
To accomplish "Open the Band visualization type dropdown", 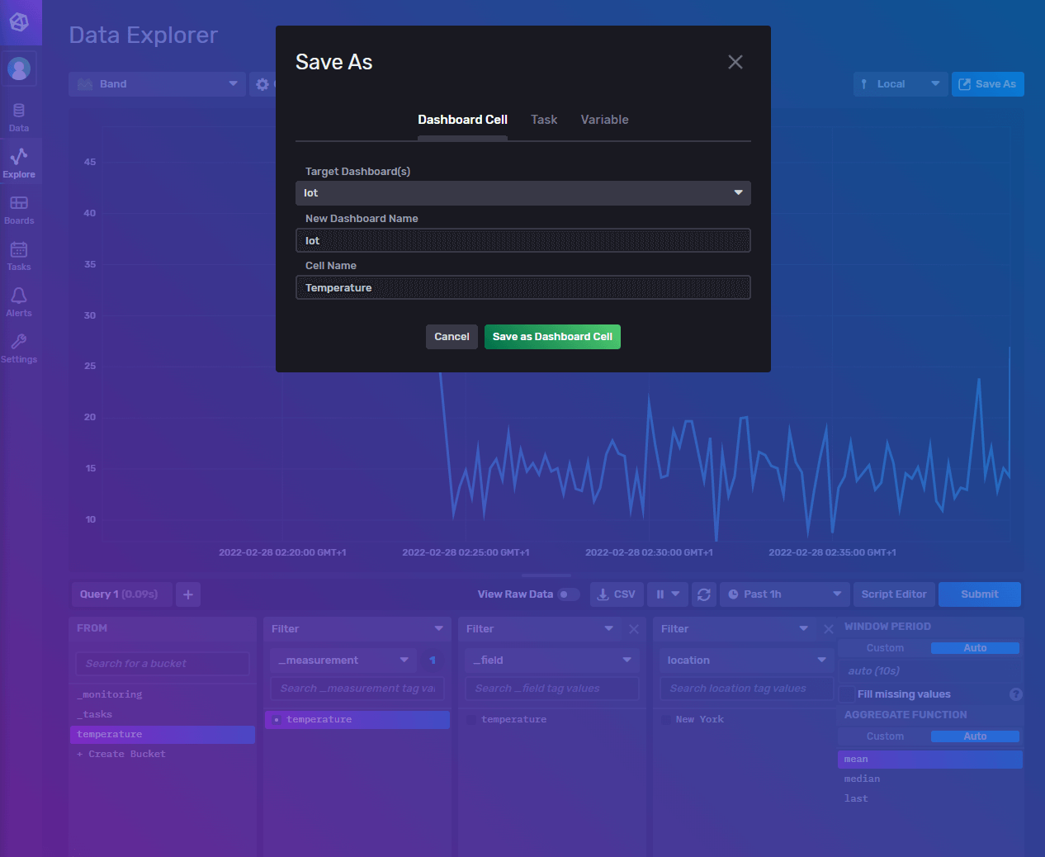I will click(x=157, y=83).
